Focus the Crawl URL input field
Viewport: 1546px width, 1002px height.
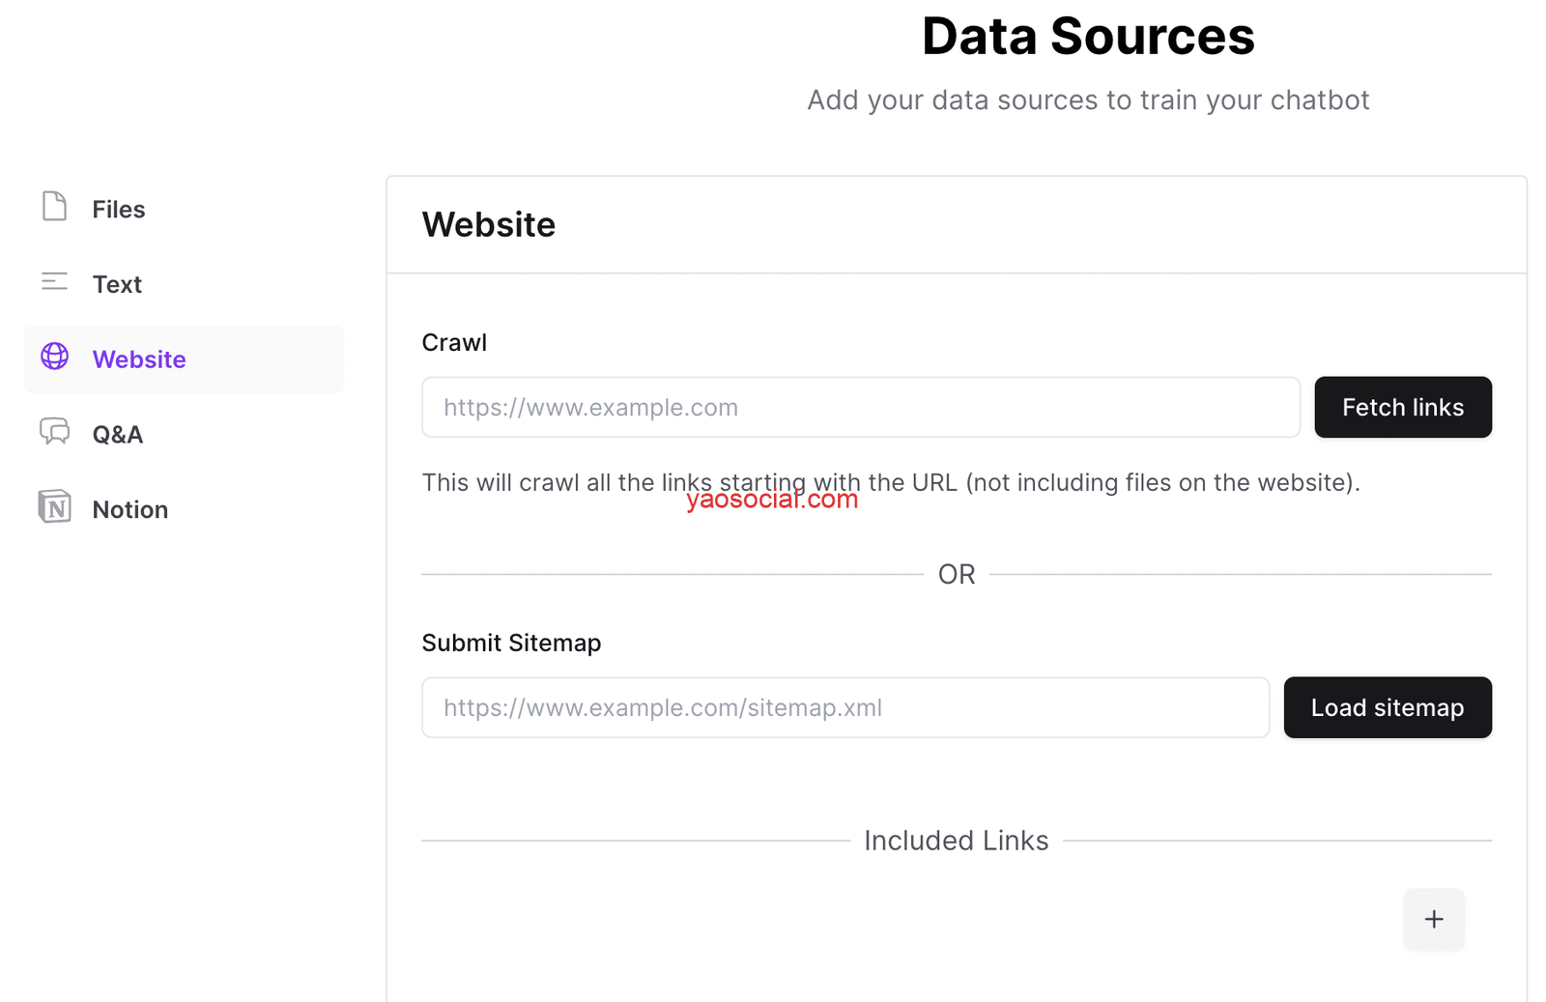coord(860,408)
